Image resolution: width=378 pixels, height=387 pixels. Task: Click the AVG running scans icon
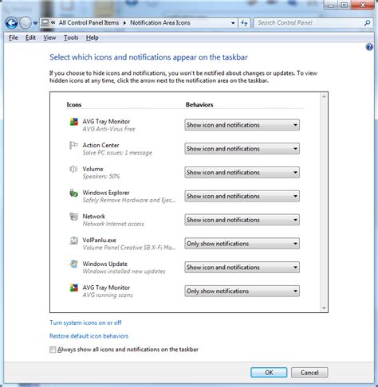coord(73,287)
